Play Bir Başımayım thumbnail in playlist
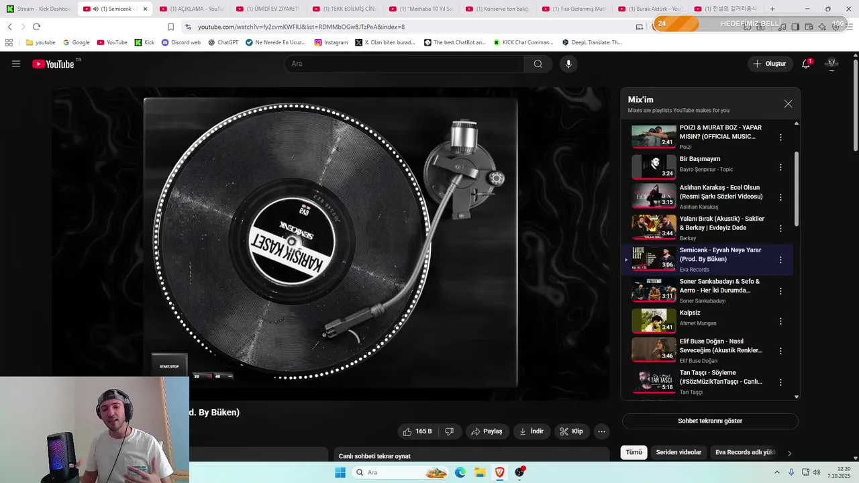The image size is (859, 483). pyautogui.click(x=654, y=167)
